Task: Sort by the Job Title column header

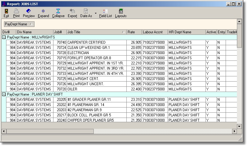Action: coord(96,32)
